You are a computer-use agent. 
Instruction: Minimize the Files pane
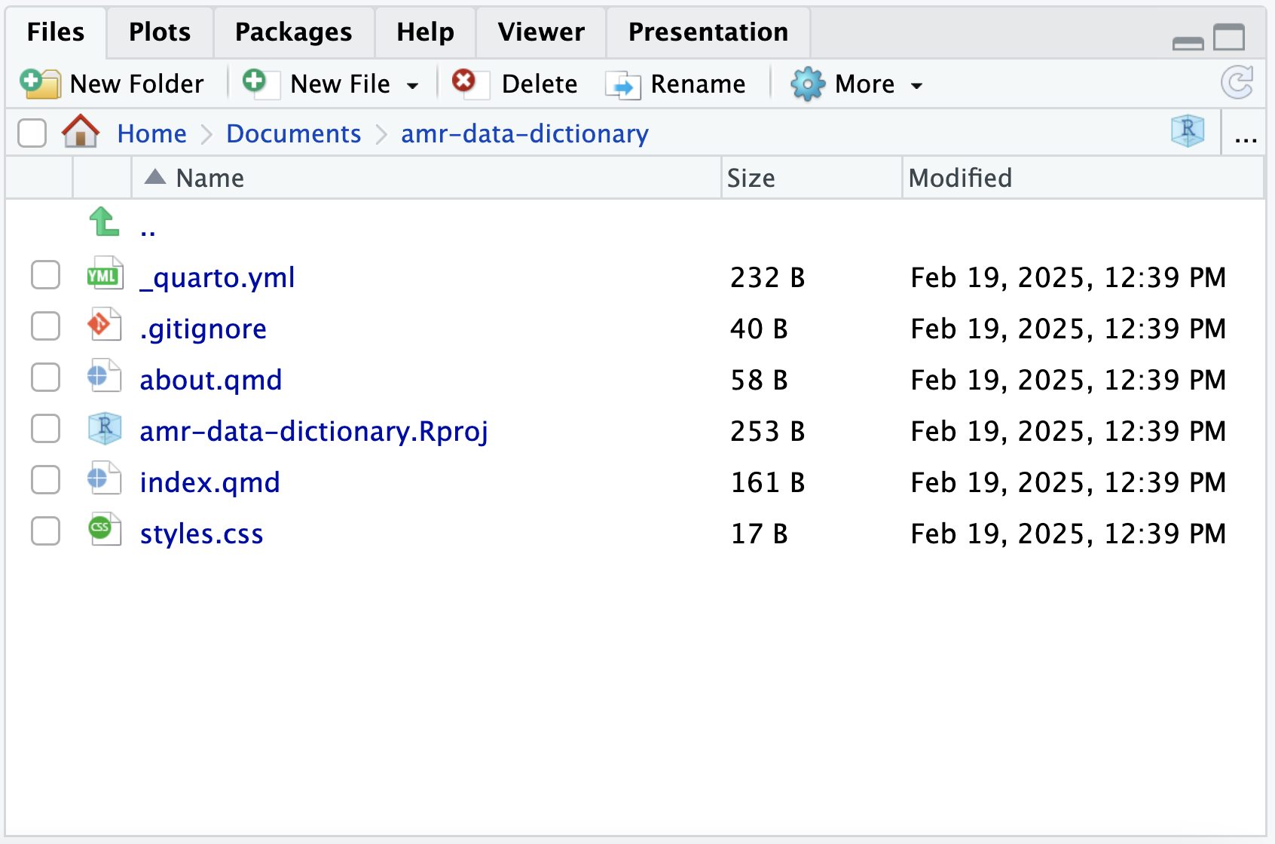click(1188, 42)
